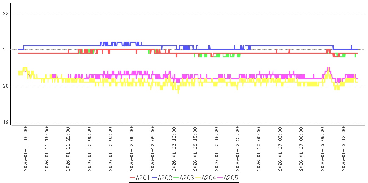The image size is (368, 183).
Task: Click the y-axis value label 19
Action: point(5,122)
